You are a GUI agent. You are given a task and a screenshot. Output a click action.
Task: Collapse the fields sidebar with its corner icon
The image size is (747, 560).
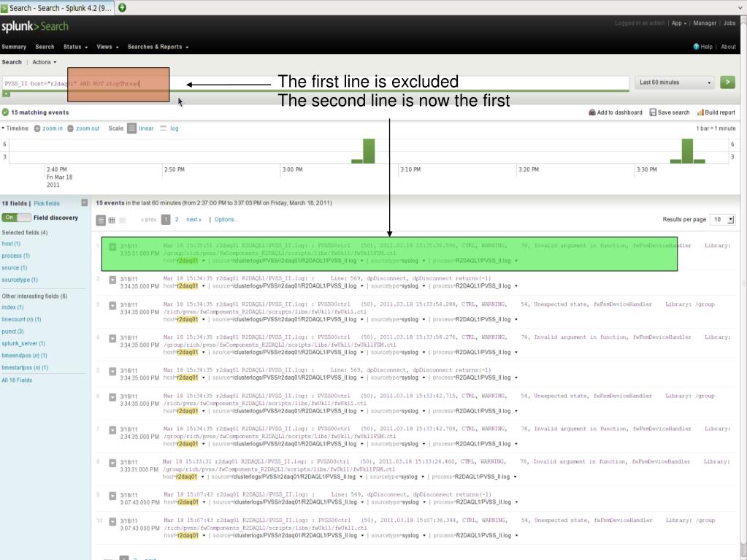tap(84, 203)
